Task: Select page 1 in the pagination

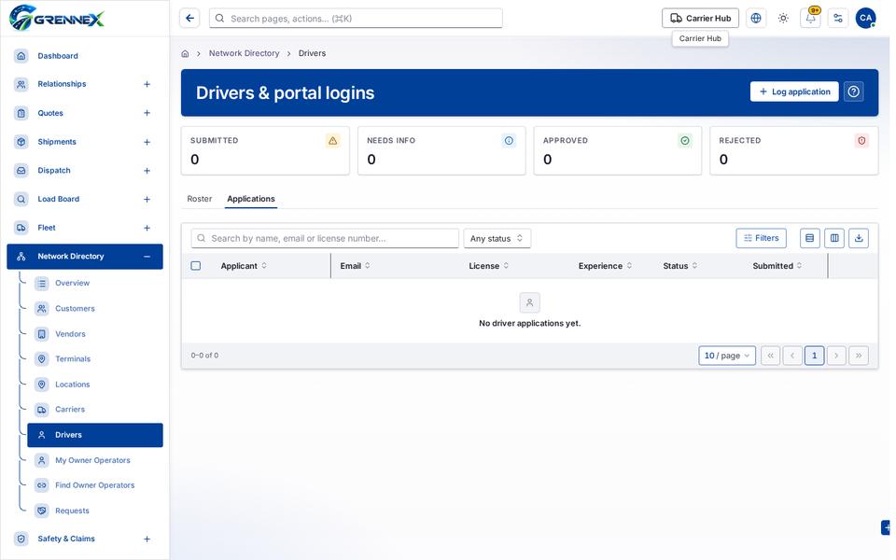Action: (x=814, y=356)
